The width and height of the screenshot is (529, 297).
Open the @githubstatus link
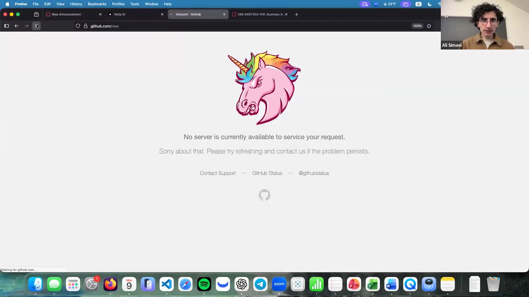[x=314, y=173]
